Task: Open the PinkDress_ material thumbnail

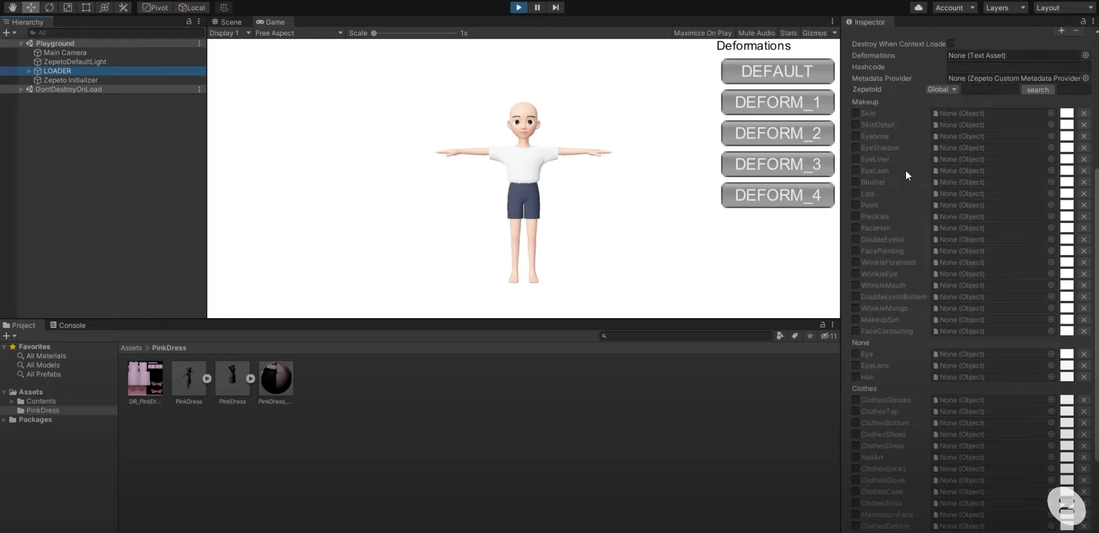Action: pos(276,378)
